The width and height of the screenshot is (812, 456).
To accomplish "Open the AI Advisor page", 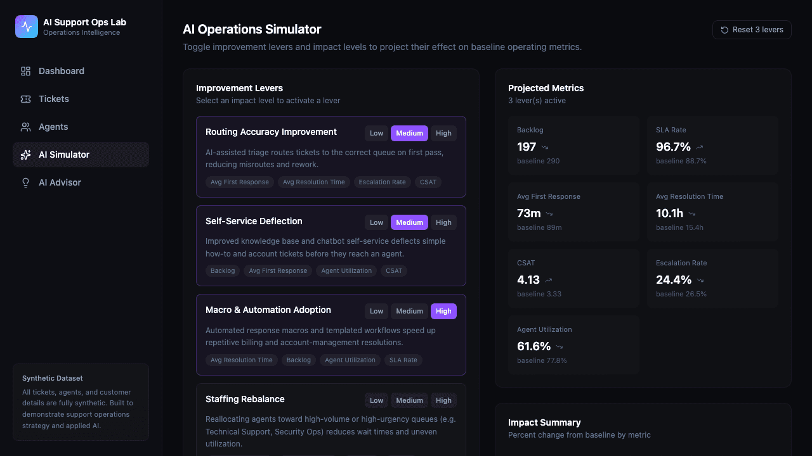I will (x=81, y=182).
